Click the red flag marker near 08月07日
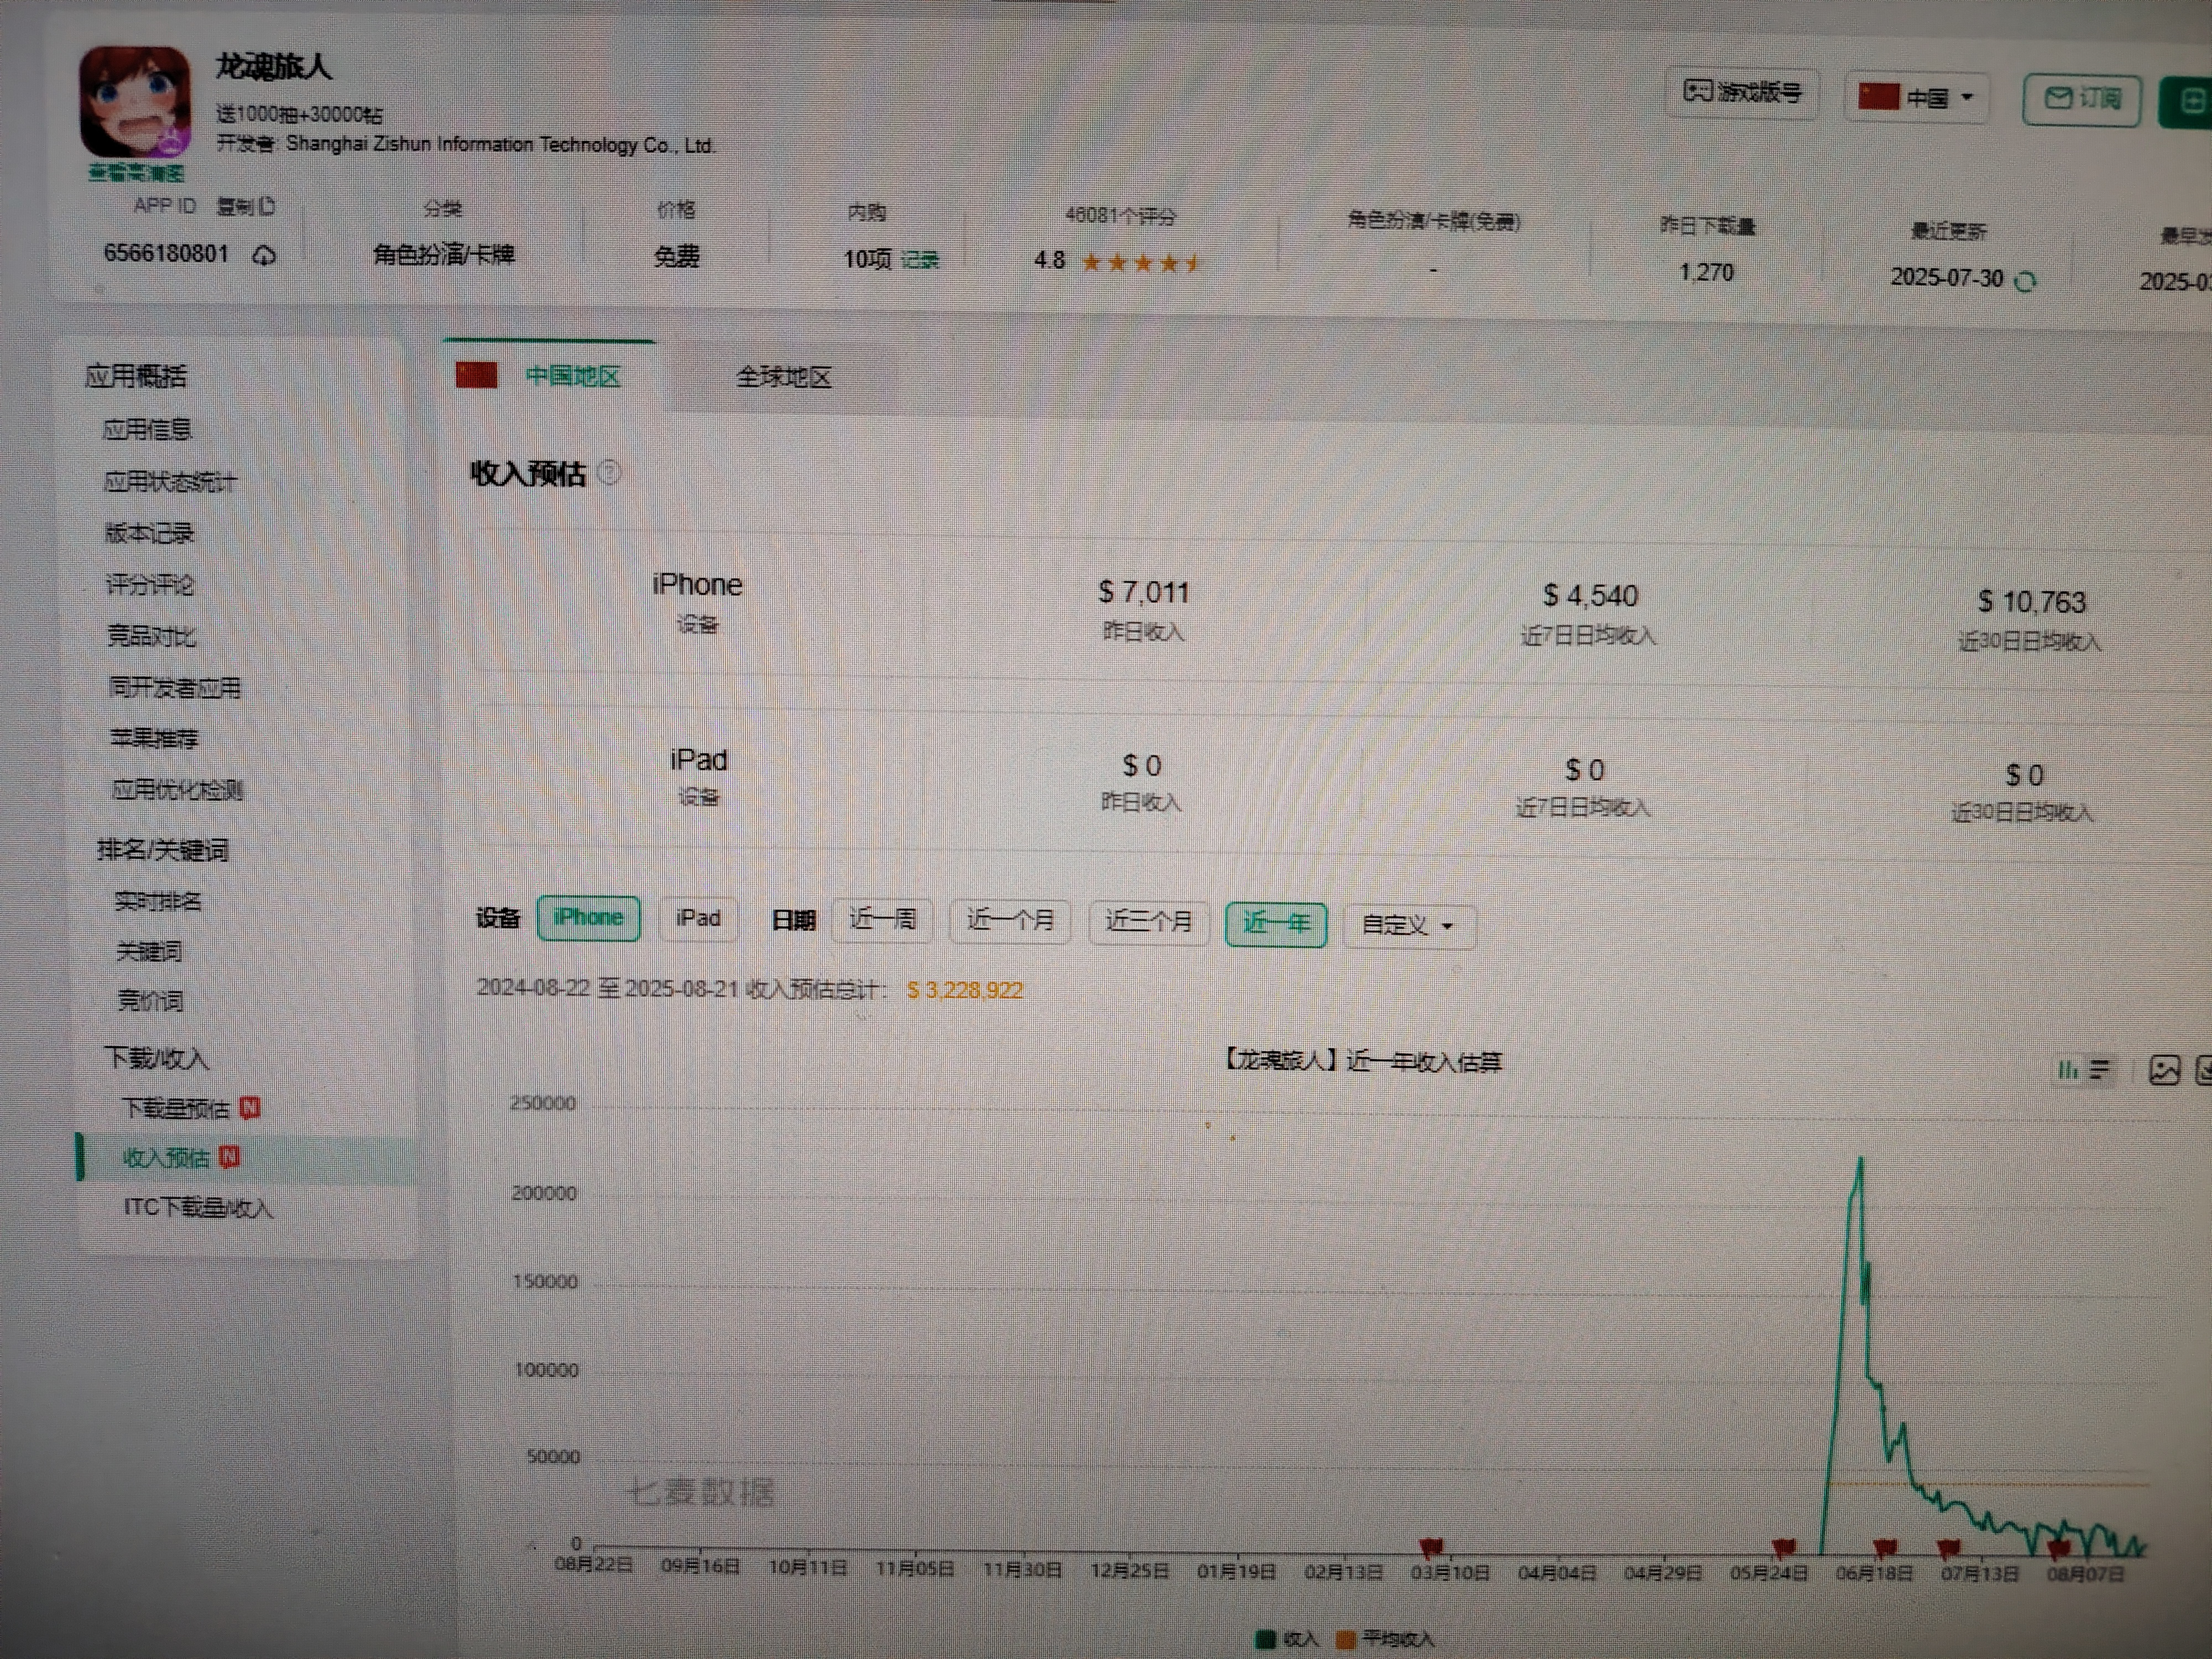Viewport: 2212px width, 1659px height. click(x=2058, y=1549)
